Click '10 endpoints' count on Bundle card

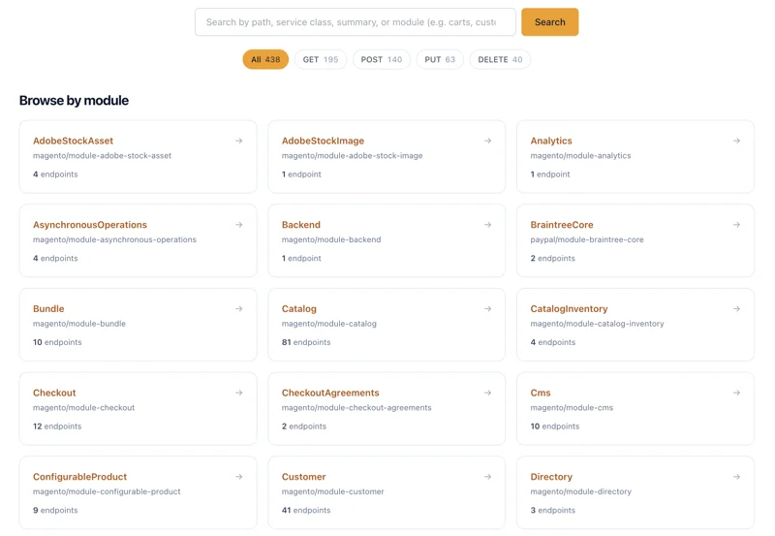click(57, 342)
